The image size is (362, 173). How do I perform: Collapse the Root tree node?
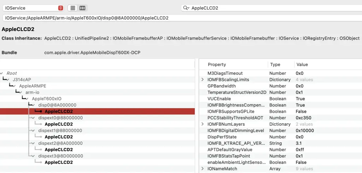pos(2,73)
